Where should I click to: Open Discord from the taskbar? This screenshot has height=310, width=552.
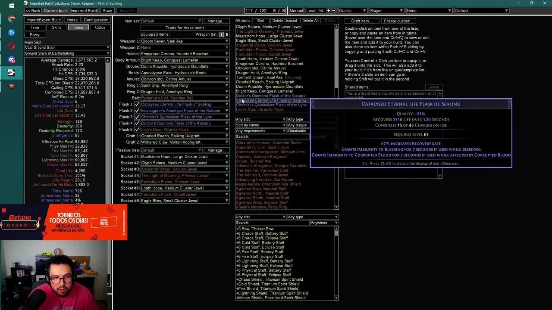click(11, 59)
